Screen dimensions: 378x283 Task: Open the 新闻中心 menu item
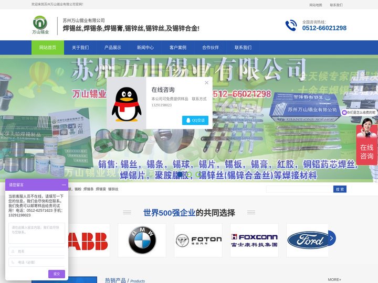point(145,48)
